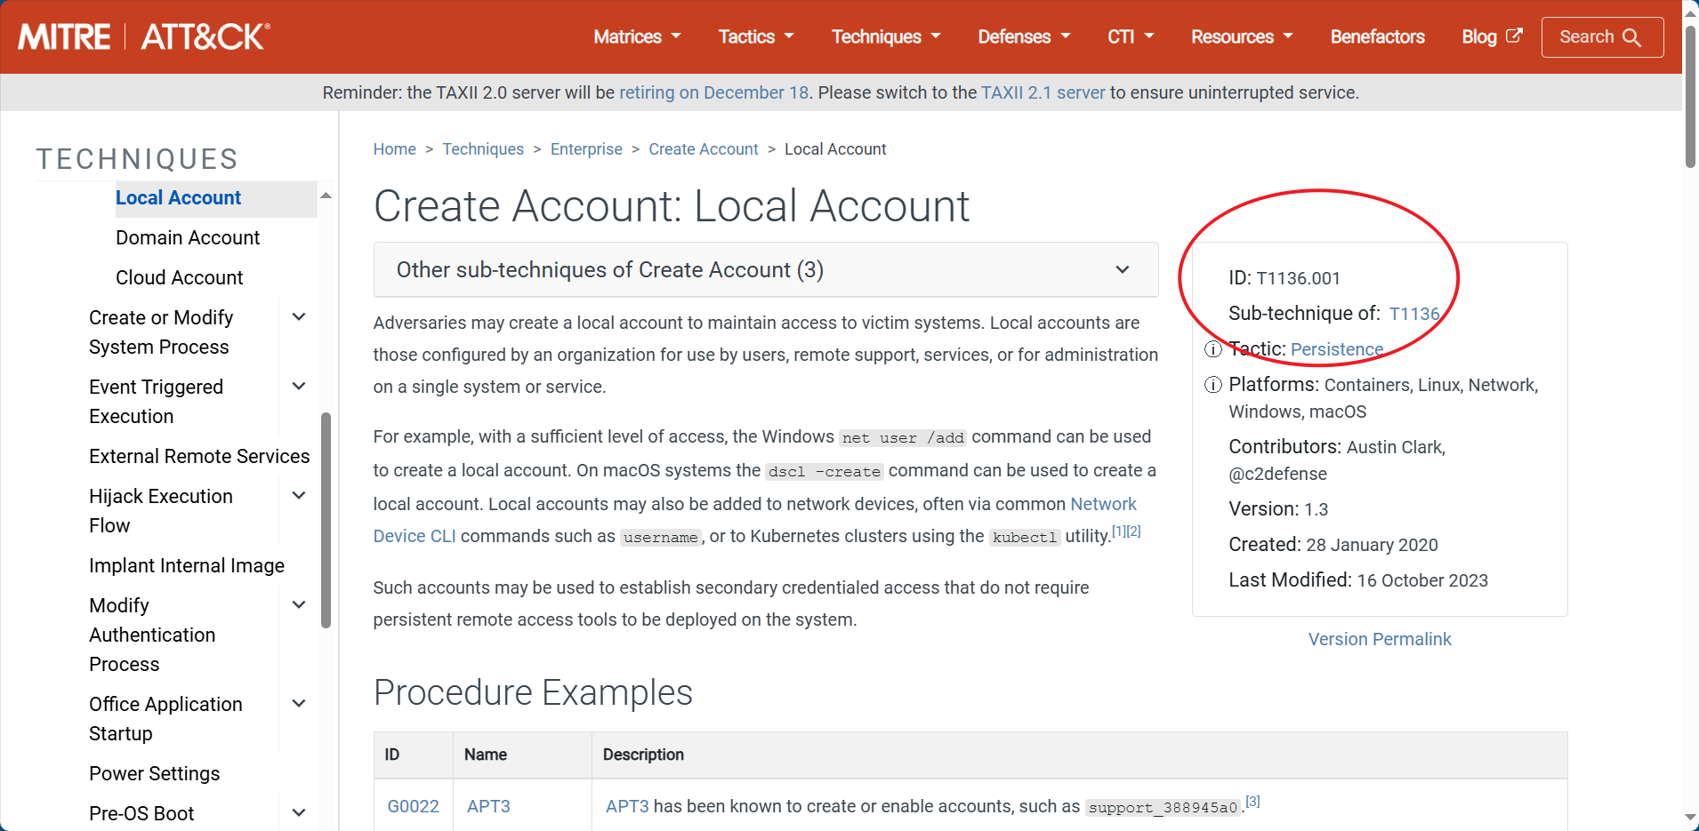Open parent technique T1136 link
Image resolution: width=1699 pixels, height=831 pixels.
[1413, 314]
